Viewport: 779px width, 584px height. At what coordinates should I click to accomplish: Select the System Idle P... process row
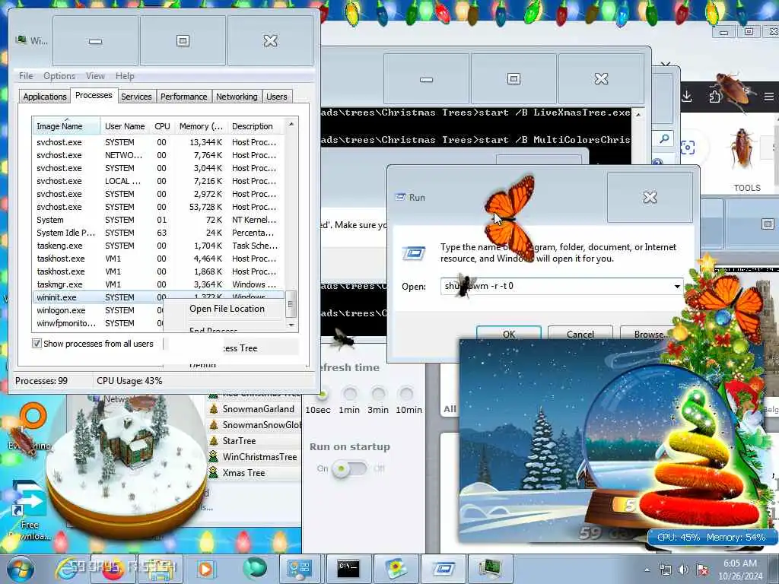point(158,233)
